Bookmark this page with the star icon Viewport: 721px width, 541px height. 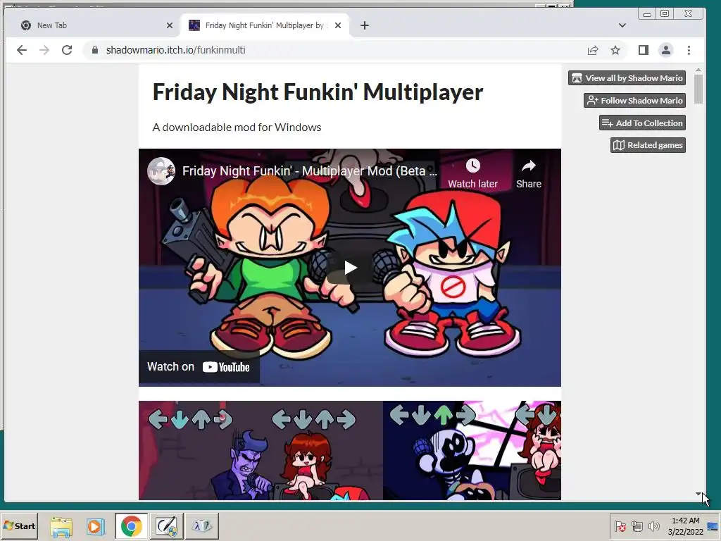pyautogui.click(x=615, y=50)
